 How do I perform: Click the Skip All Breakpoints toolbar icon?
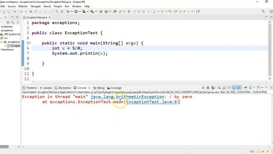(15, 12)
